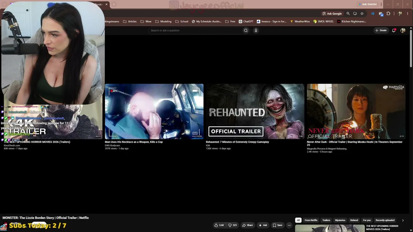The image size is (413, 232).
Task: Open the Modeling bookmark folder
Action: (x=163, y=22)
